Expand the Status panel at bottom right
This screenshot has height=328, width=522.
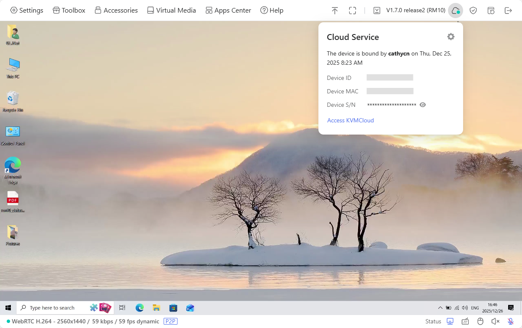click(433, 321)
